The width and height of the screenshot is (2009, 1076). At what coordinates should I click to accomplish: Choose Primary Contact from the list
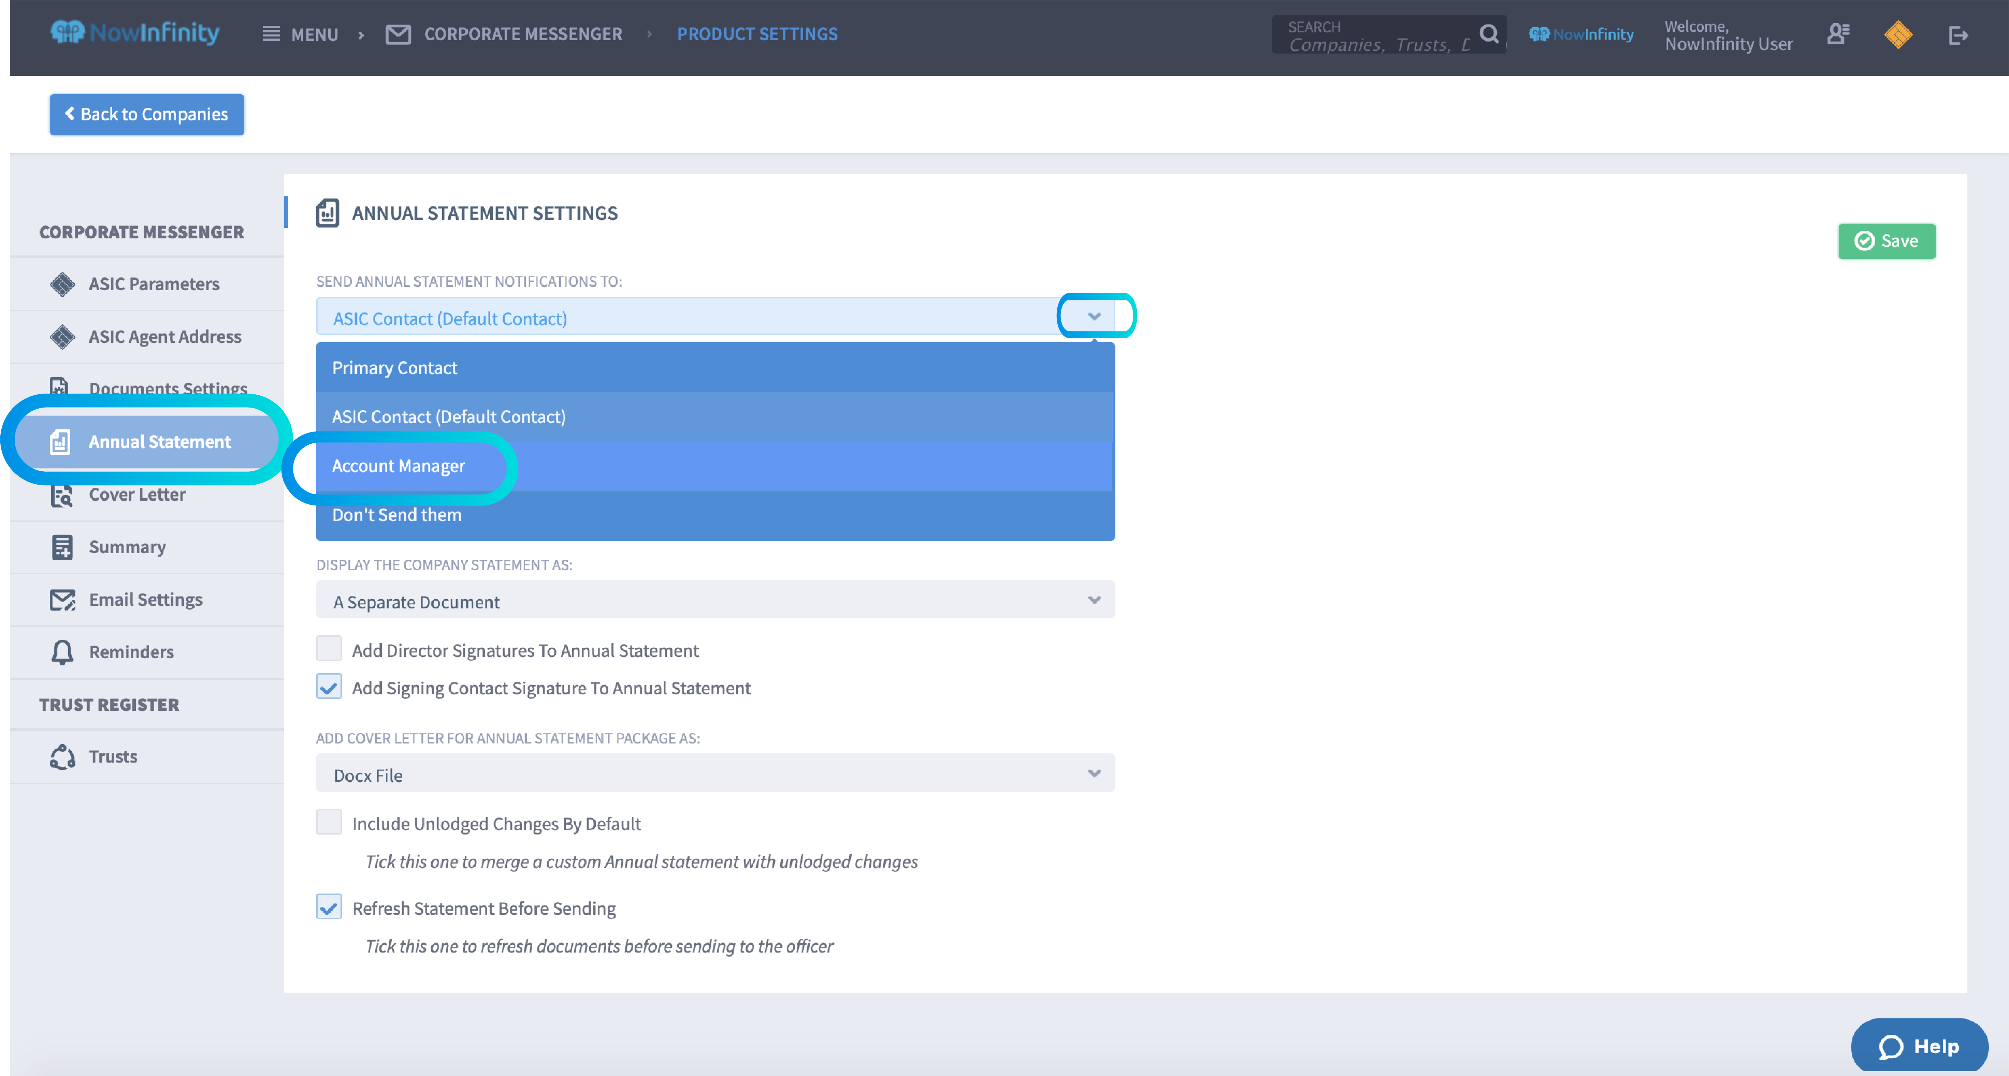click(x=715, y=367)
